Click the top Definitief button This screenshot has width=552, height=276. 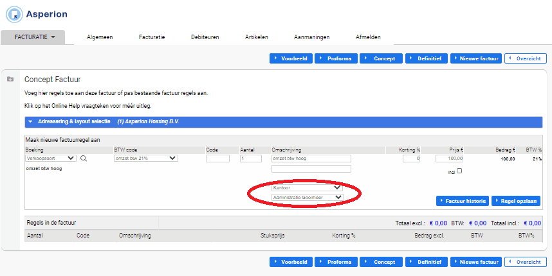pyautogui.click(x=427, y=58)
